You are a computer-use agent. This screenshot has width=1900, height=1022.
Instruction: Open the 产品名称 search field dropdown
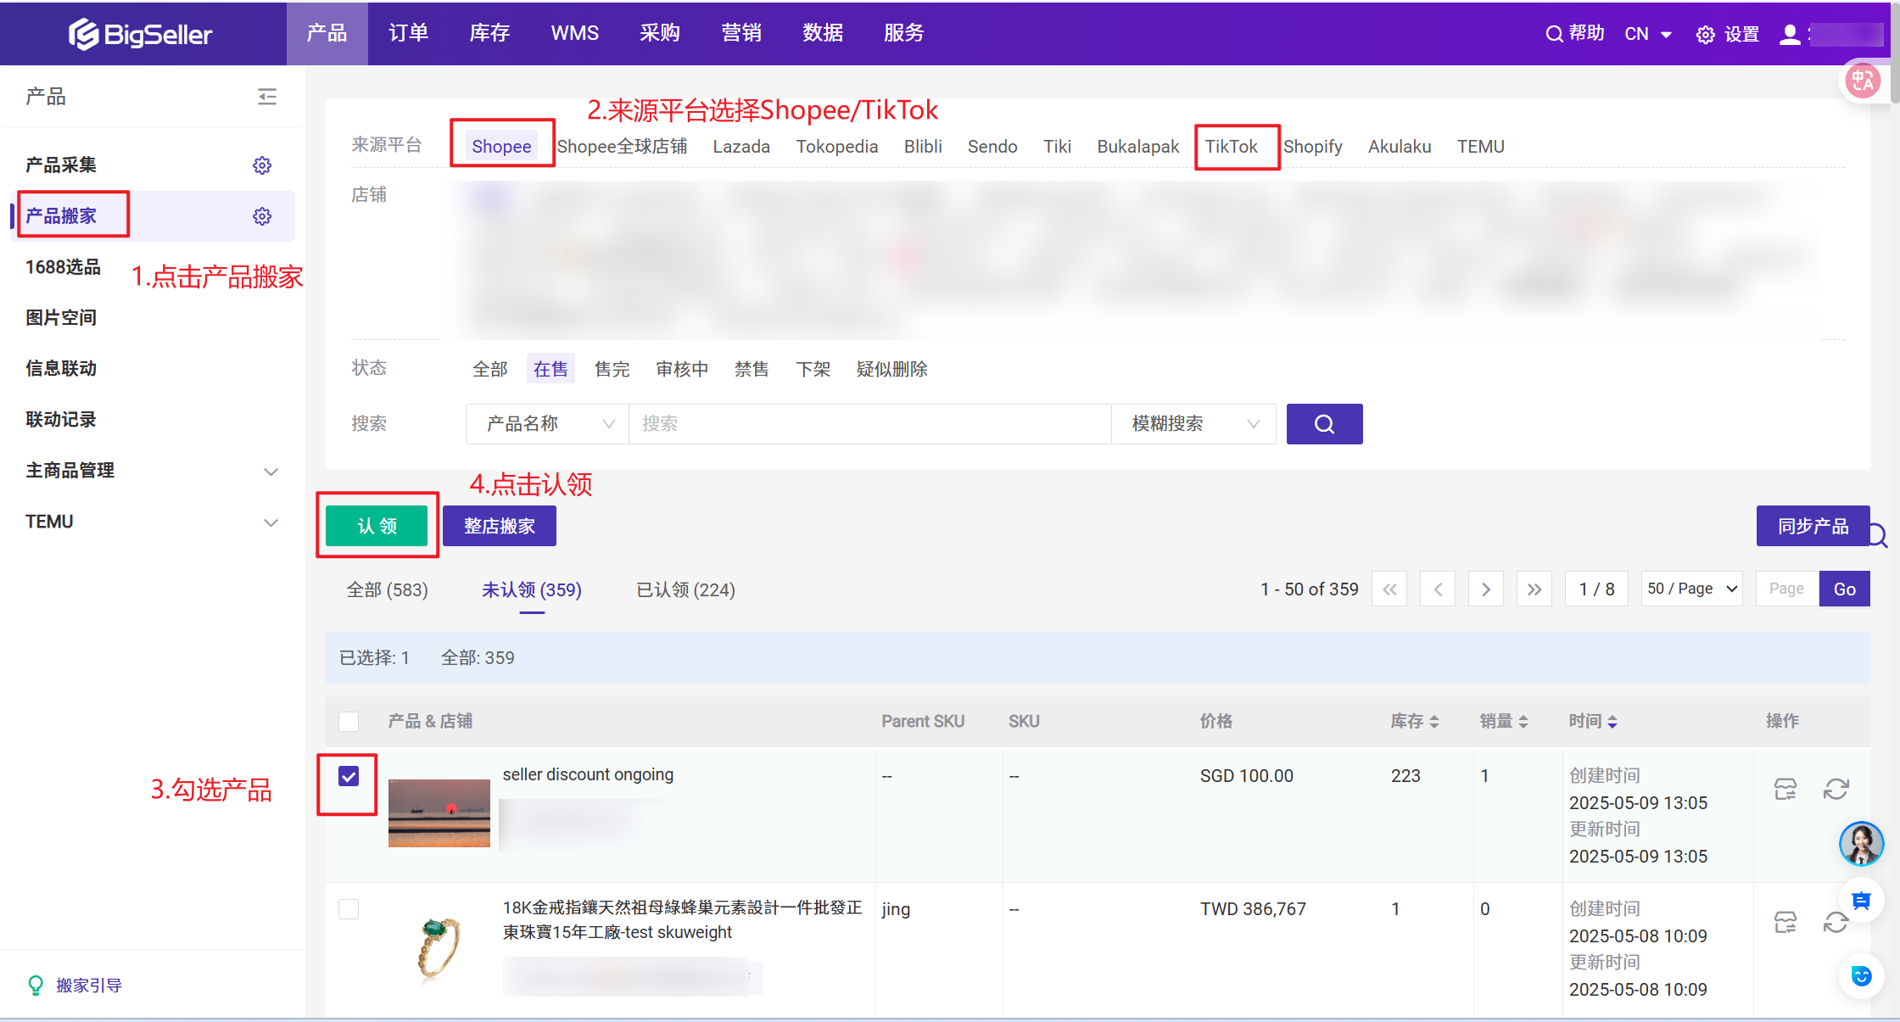tap(547, 423)
